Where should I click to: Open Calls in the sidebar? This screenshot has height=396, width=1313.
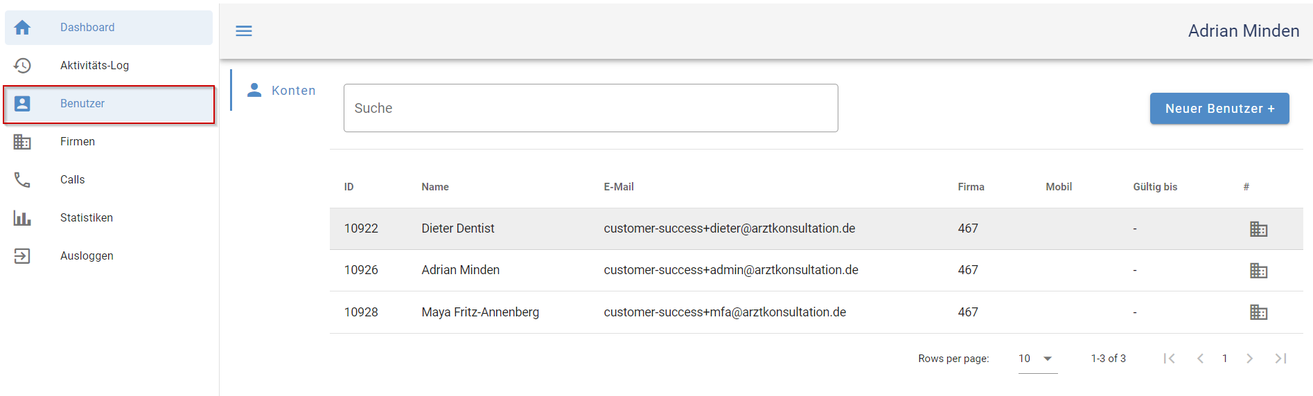click(72, 180)
